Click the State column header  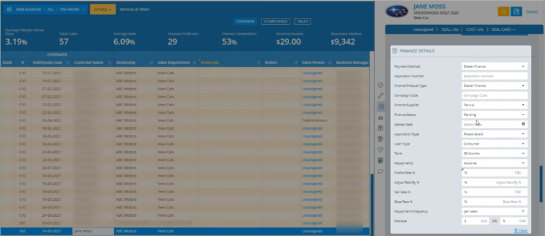pos(7,63)
